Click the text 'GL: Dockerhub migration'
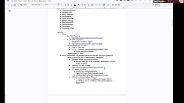Viewport: 184px width, 103px height. tap(75, 40)
